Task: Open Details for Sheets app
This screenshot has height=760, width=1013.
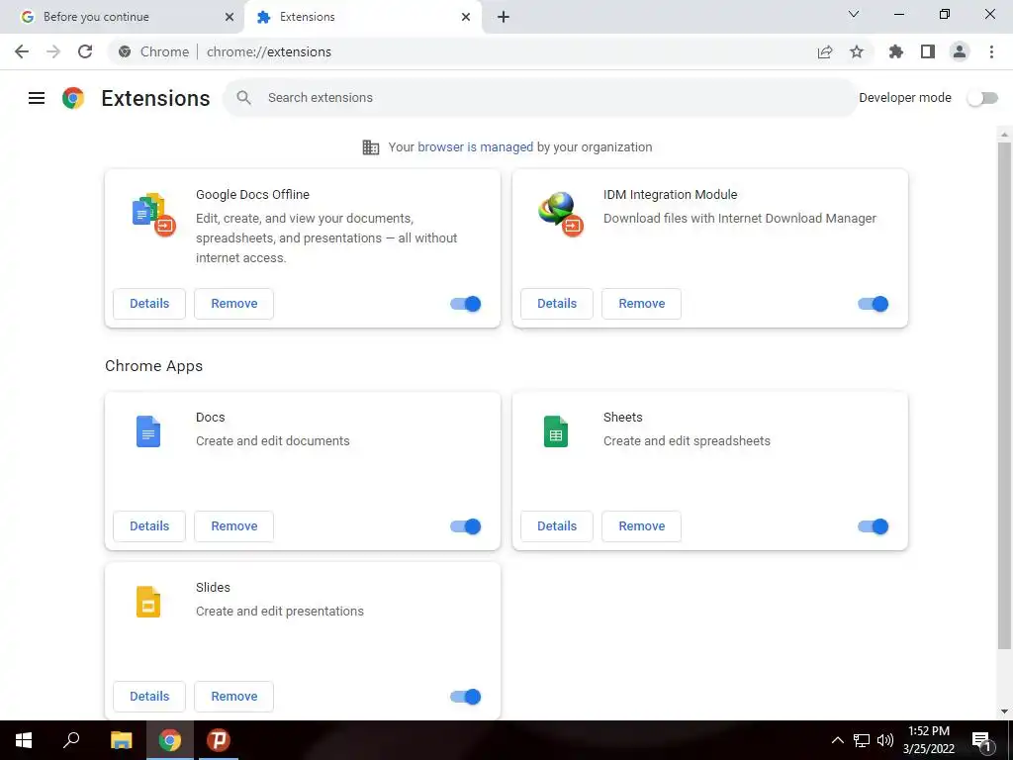Action: [x=557, y=526]
